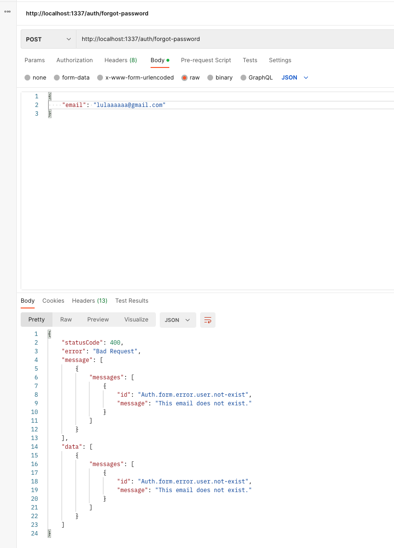This screenshot has height=548, width=394.
Task: Open the response Headers (13) tab
Action: pos(89,301)
